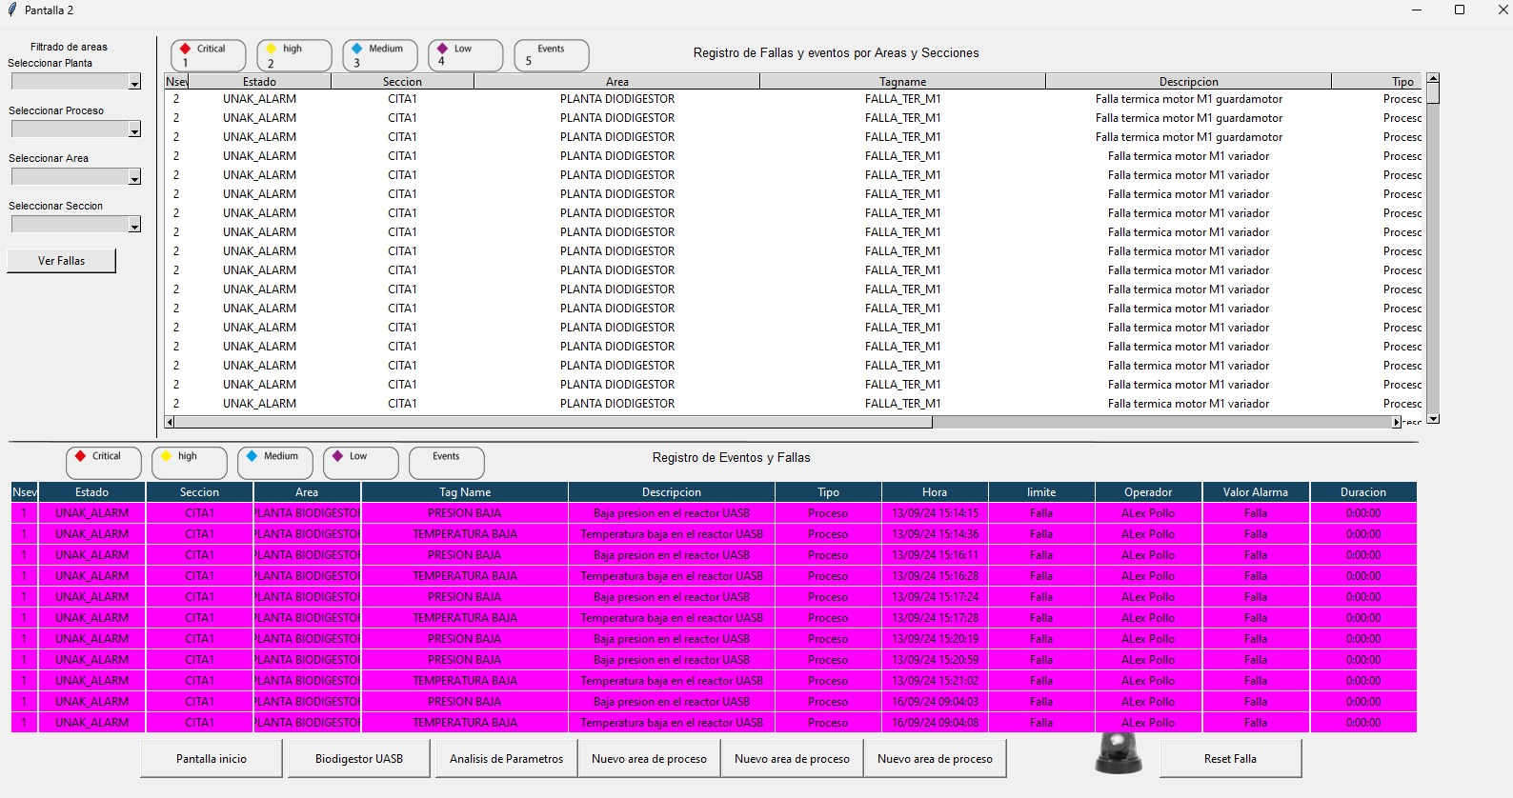Screen dimensions: 1513x798
Task: Click the purple Low filter in the top panel
Action: click(465, 55)
